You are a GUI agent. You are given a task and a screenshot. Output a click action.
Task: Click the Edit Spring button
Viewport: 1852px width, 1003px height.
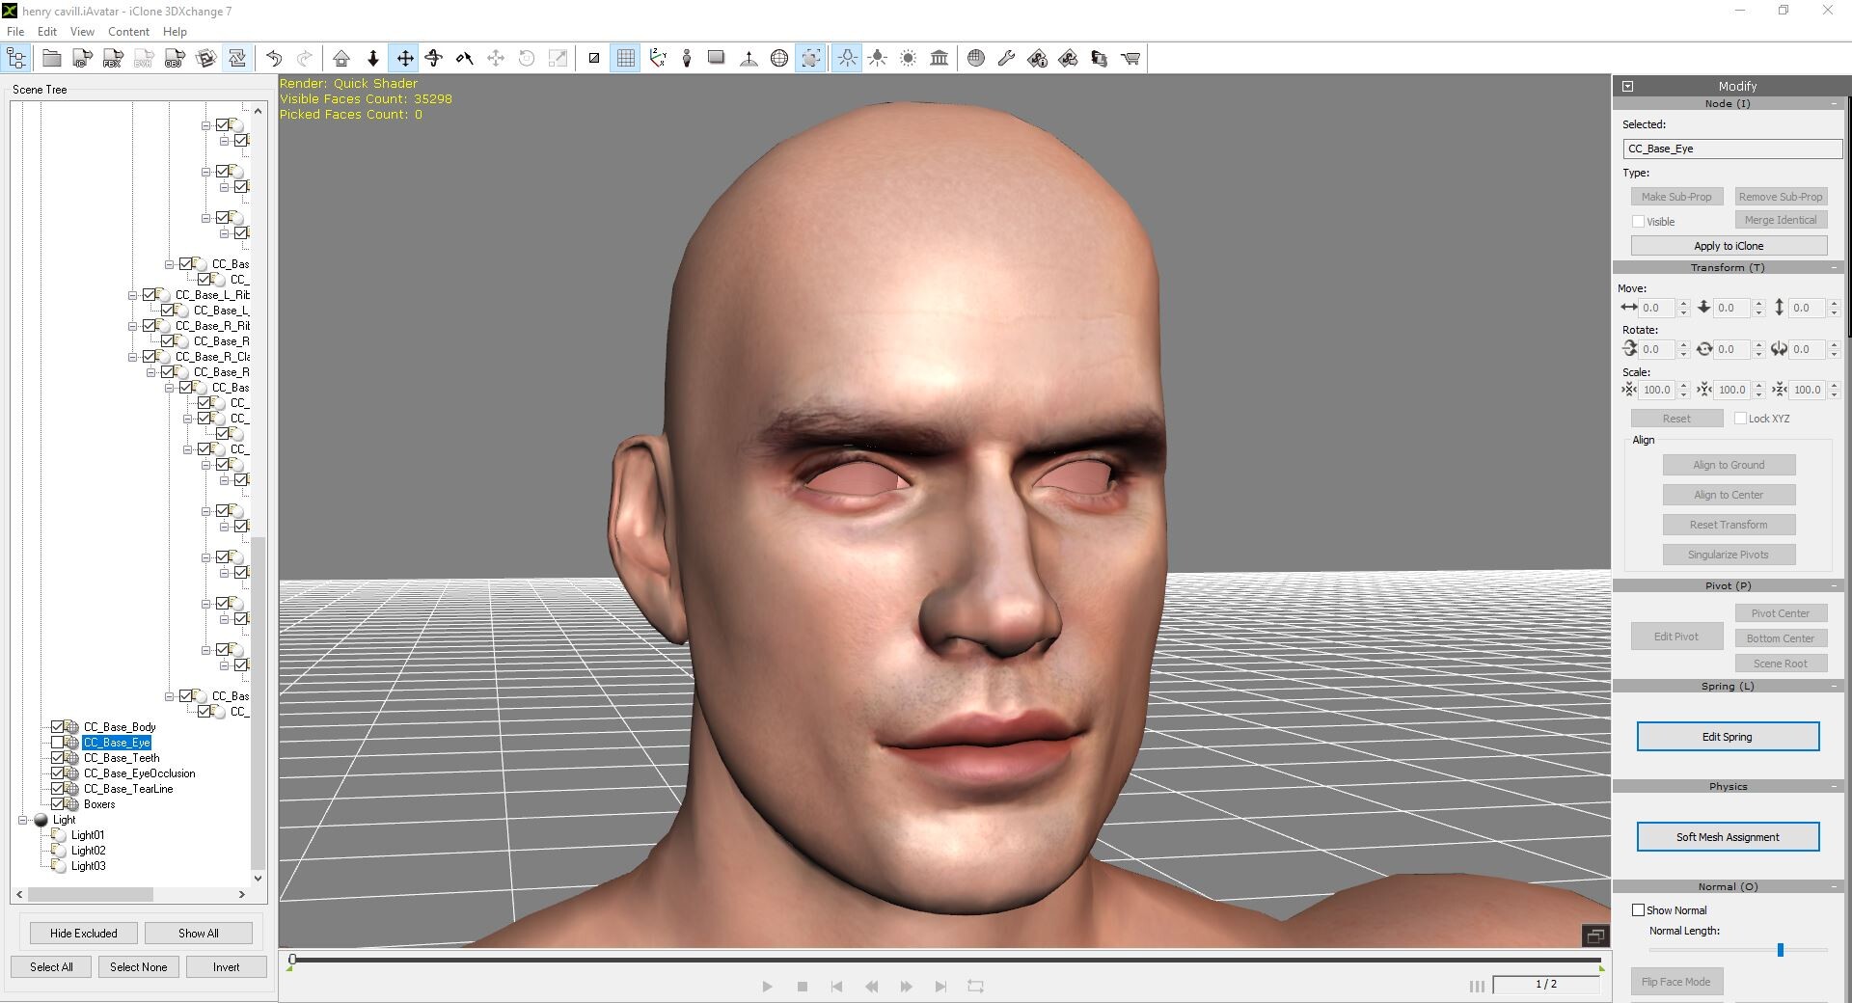pos(1728,737)
